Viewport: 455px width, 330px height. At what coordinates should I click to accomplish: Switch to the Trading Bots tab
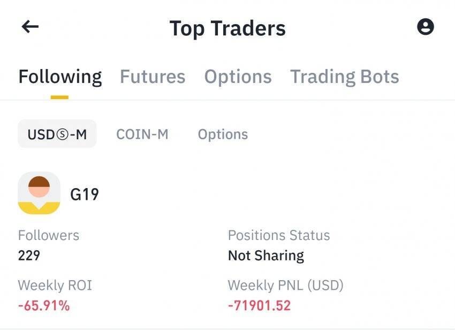(x=345, y=77)
